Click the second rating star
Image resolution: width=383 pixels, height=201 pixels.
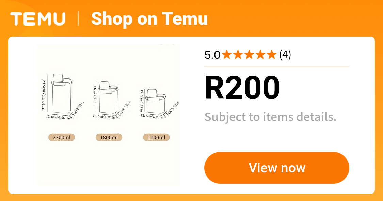click(237, 54)
